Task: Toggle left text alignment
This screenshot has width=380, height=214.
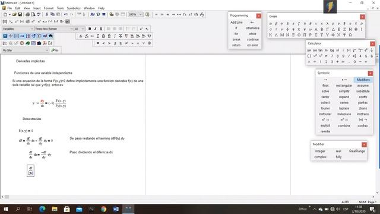Action: [109, 29]
